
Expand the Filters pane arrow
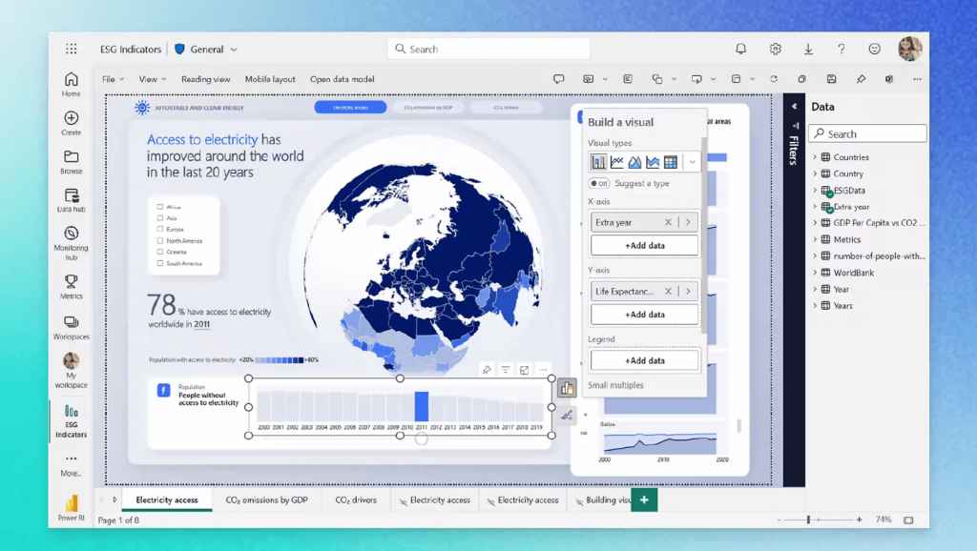[794, 107]
